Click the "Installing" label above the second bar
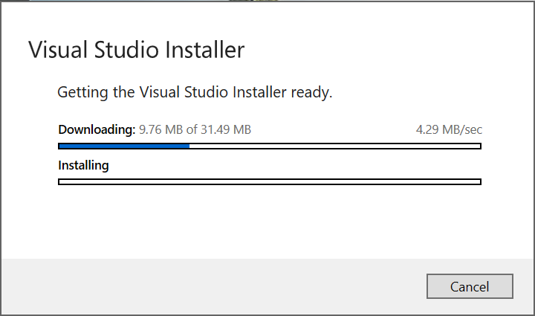 (83, 165)
